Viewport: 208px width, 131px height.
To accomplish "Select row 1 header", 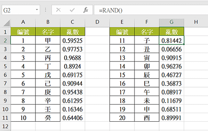I will pyautogui.click(x=5, y=32).
